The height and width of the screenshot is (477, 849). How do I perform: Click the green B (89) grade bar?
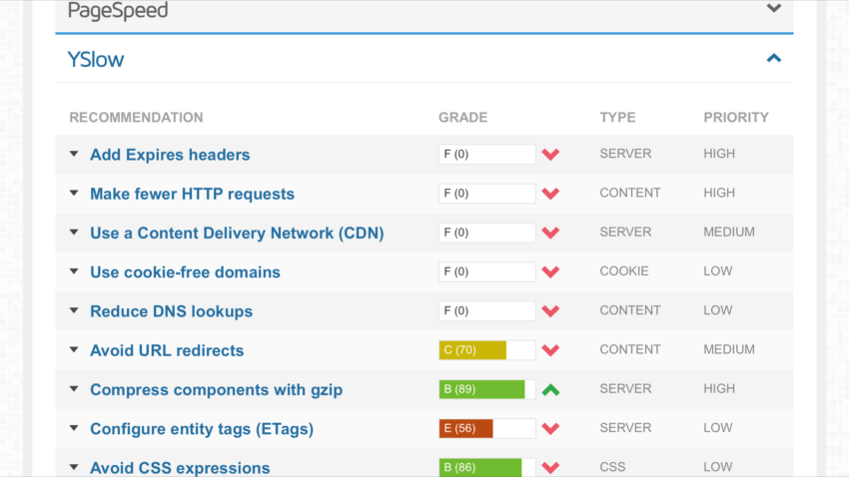tap(486, 389)
